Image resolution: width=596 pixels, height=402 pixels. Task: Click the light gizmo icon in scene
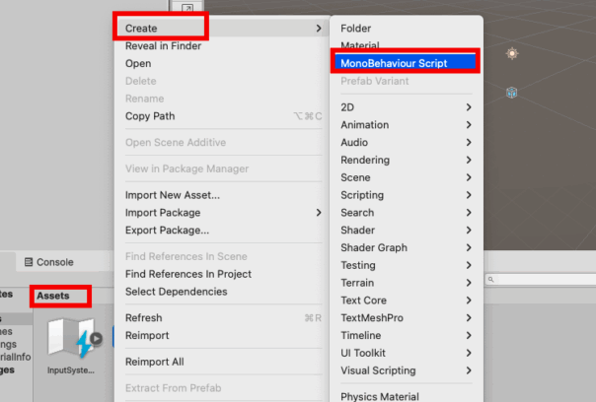[512, 53]
